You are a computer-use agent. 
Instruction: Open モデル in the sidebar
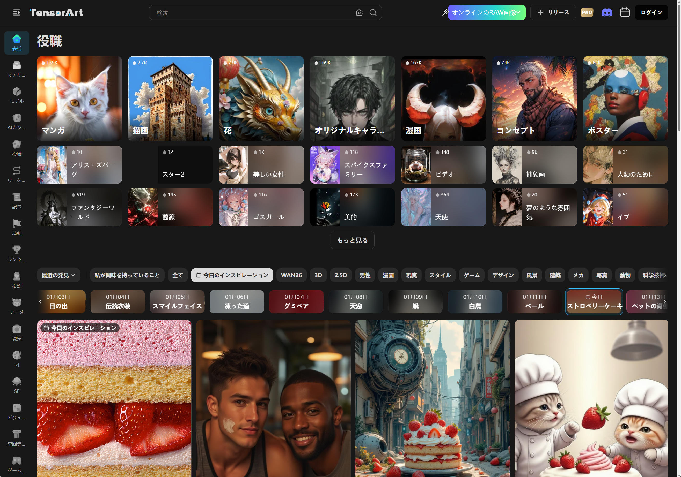(x=17, y=95)
